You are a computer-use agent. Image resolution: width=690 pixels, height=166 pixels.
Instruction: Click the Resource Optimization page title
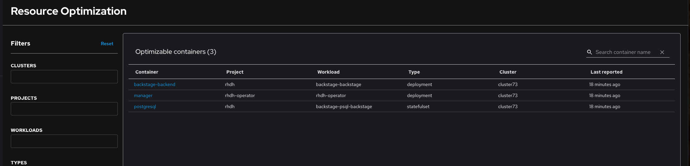[68, 11]
